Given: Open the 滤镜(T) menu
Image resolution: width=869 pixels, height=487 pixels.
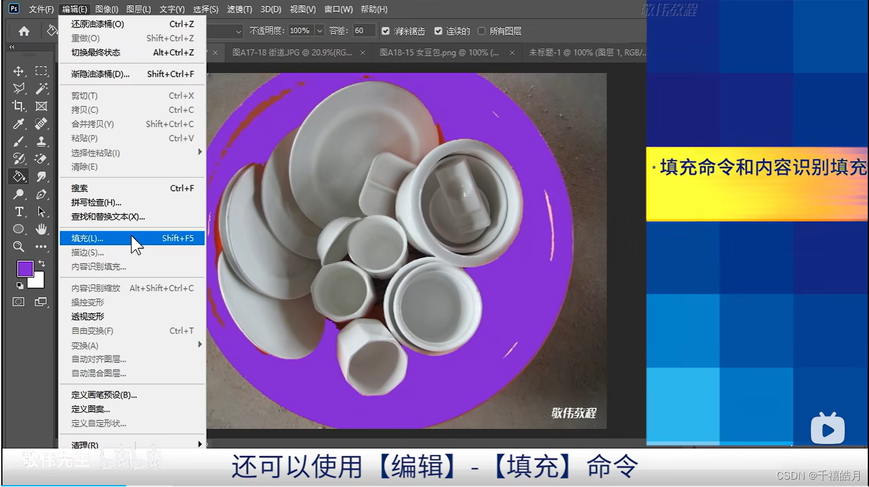Looking at the screenshot, I should (240, 9).
